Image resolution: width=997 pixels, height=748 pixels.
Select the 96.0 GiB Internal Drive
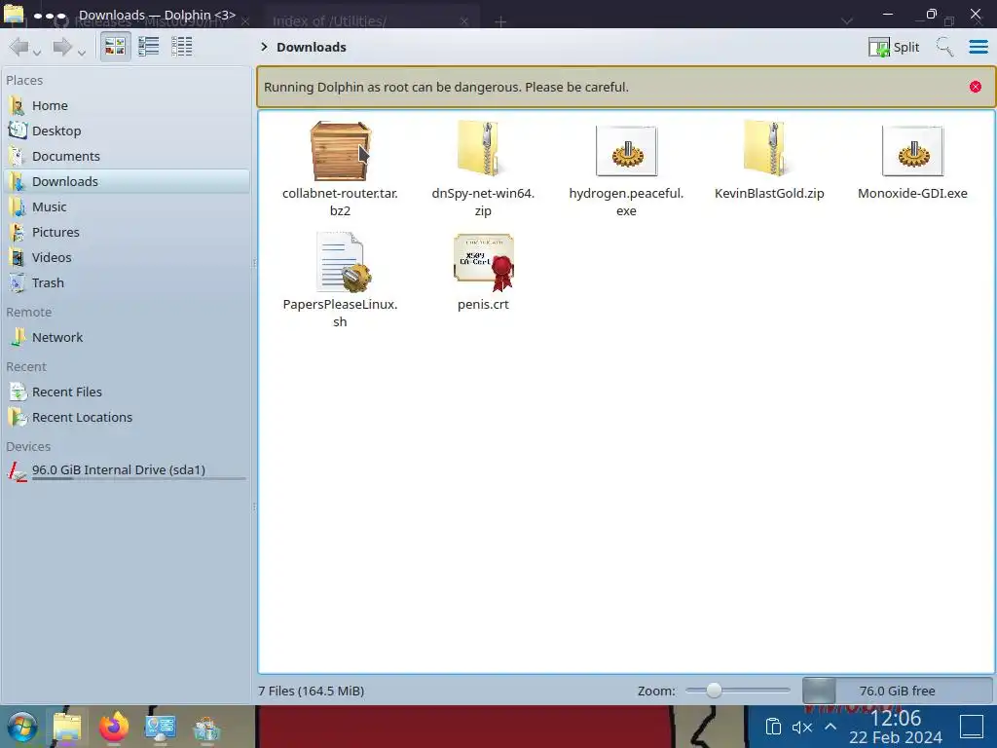(x=127, y=470)
